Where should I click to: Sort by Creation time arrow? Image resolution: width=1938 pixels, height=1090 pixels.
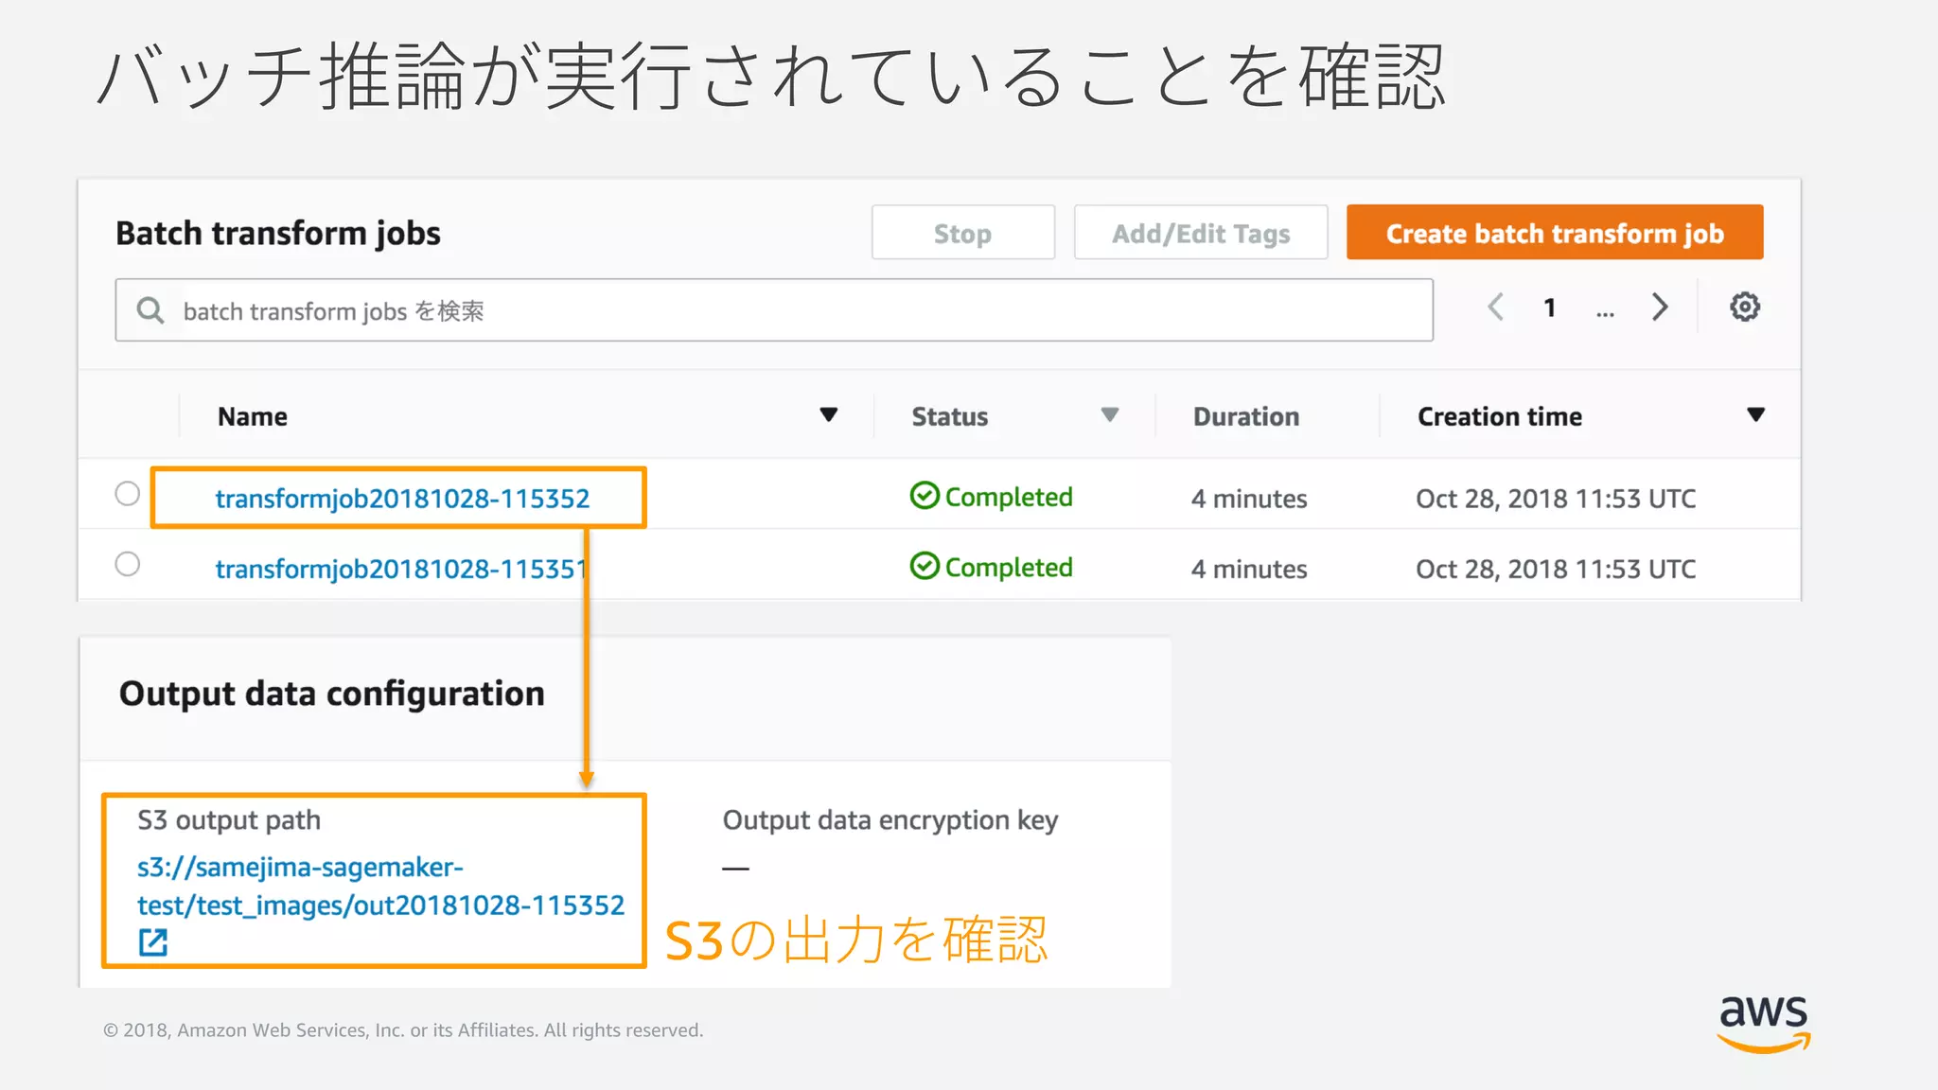[x=1755, y=415]
